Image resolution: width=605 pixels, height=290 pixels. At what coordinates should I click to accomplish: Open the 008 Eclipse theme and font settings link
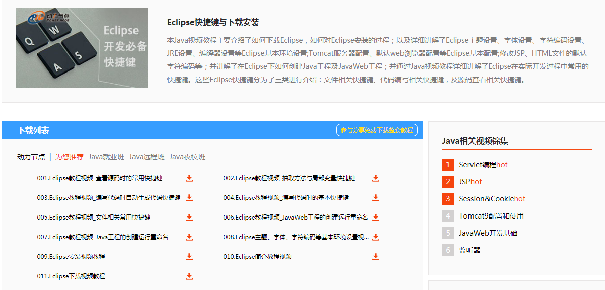[x=296, y=237]
